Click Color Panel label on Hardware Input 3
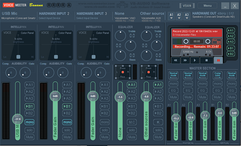The image size is (241, 146). [x=103, y=33]
